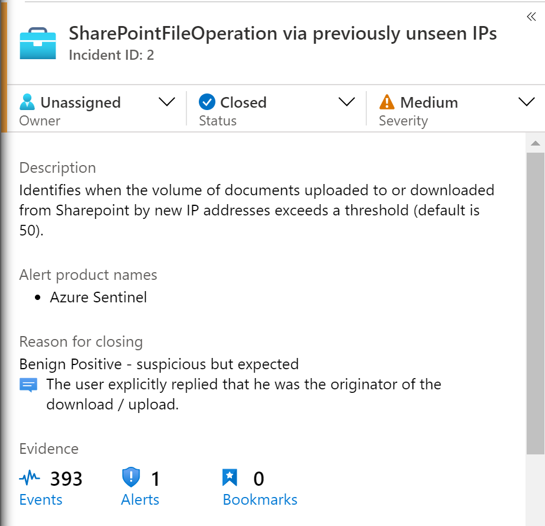Screen dimensions: 545x526
Task: Open the Events link
Action: 41,500
